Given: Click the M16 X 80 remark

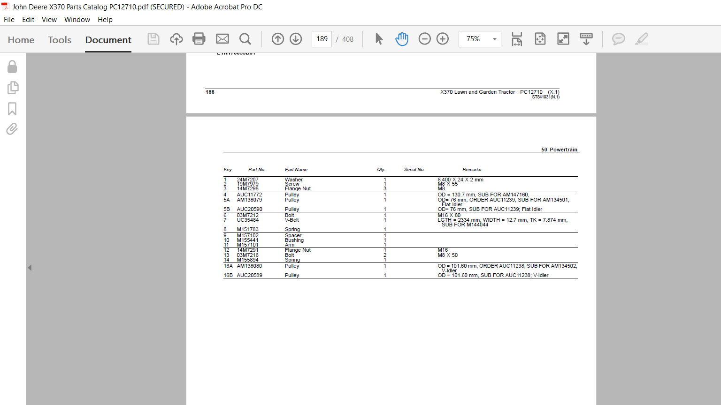Looking at the screenshot, I should click(x=449, y=215).
